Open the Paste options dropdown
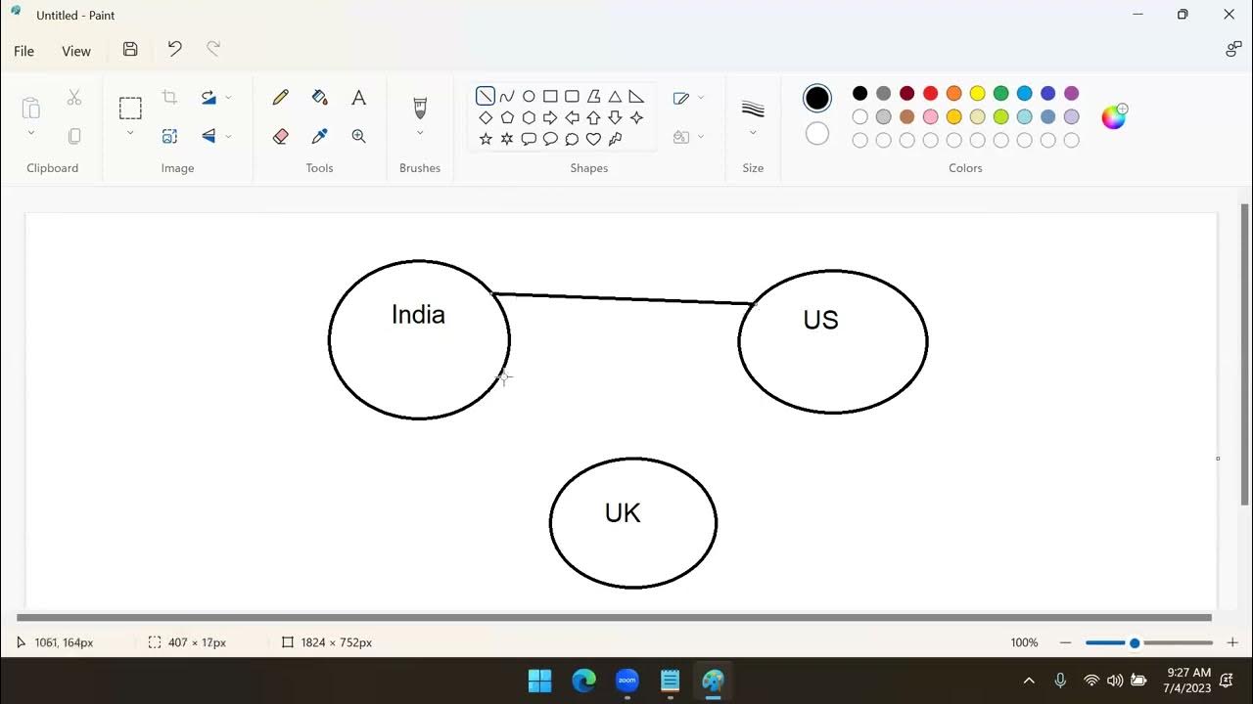 (x=30, y=133)
